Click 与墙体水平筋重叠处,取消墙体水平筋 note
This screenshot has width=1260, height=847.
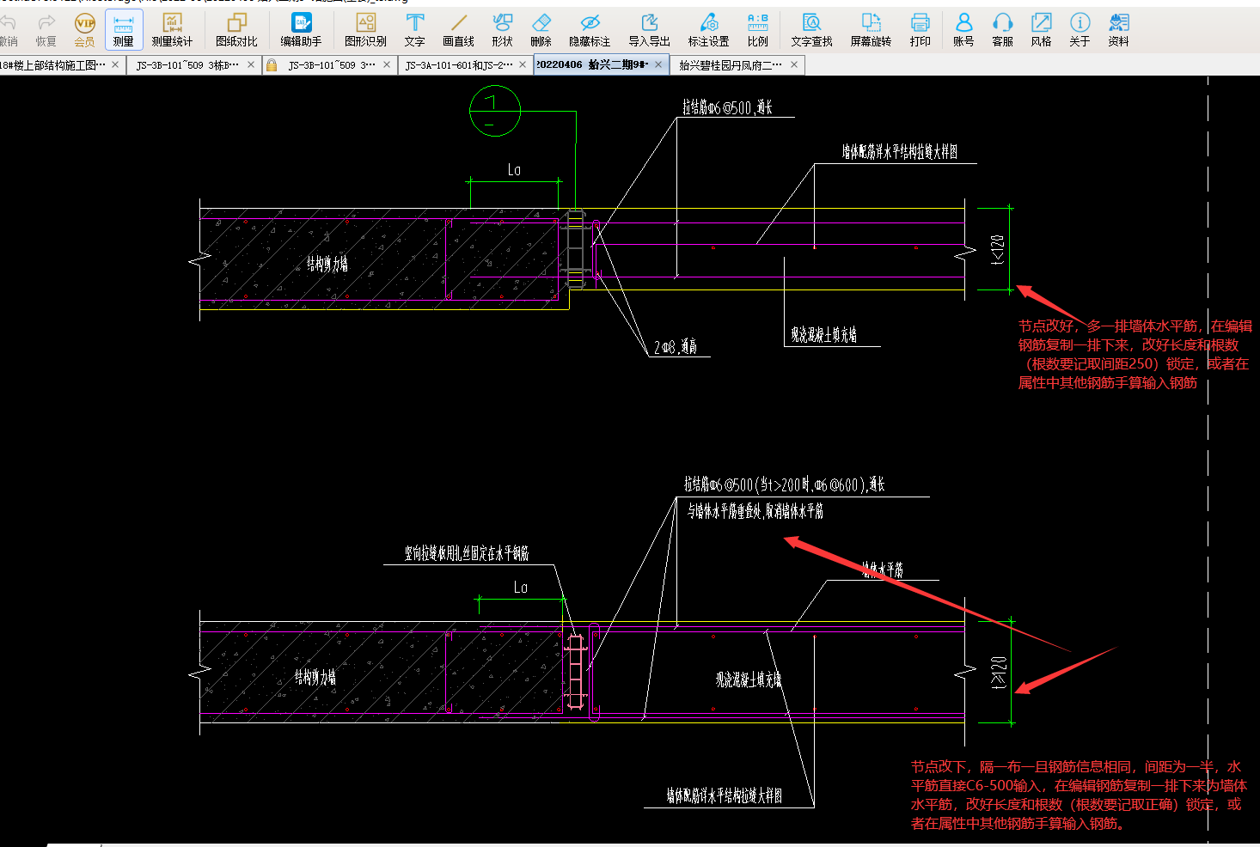[755, 511]
